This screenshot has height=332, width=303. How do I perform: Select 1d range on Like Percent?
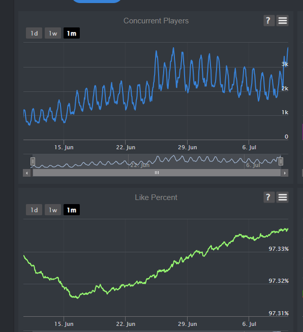click(34, 210)
